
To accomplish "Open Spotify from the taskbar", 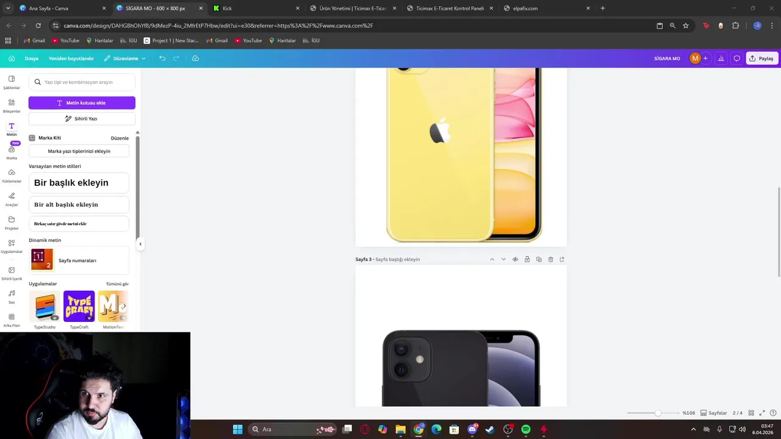I will (x=526, y=429).
